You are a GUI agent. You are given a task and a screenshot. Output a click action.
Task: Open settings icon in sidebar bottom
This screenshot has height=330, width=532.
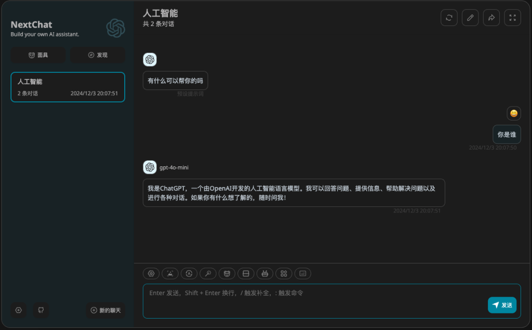[19, 310]
